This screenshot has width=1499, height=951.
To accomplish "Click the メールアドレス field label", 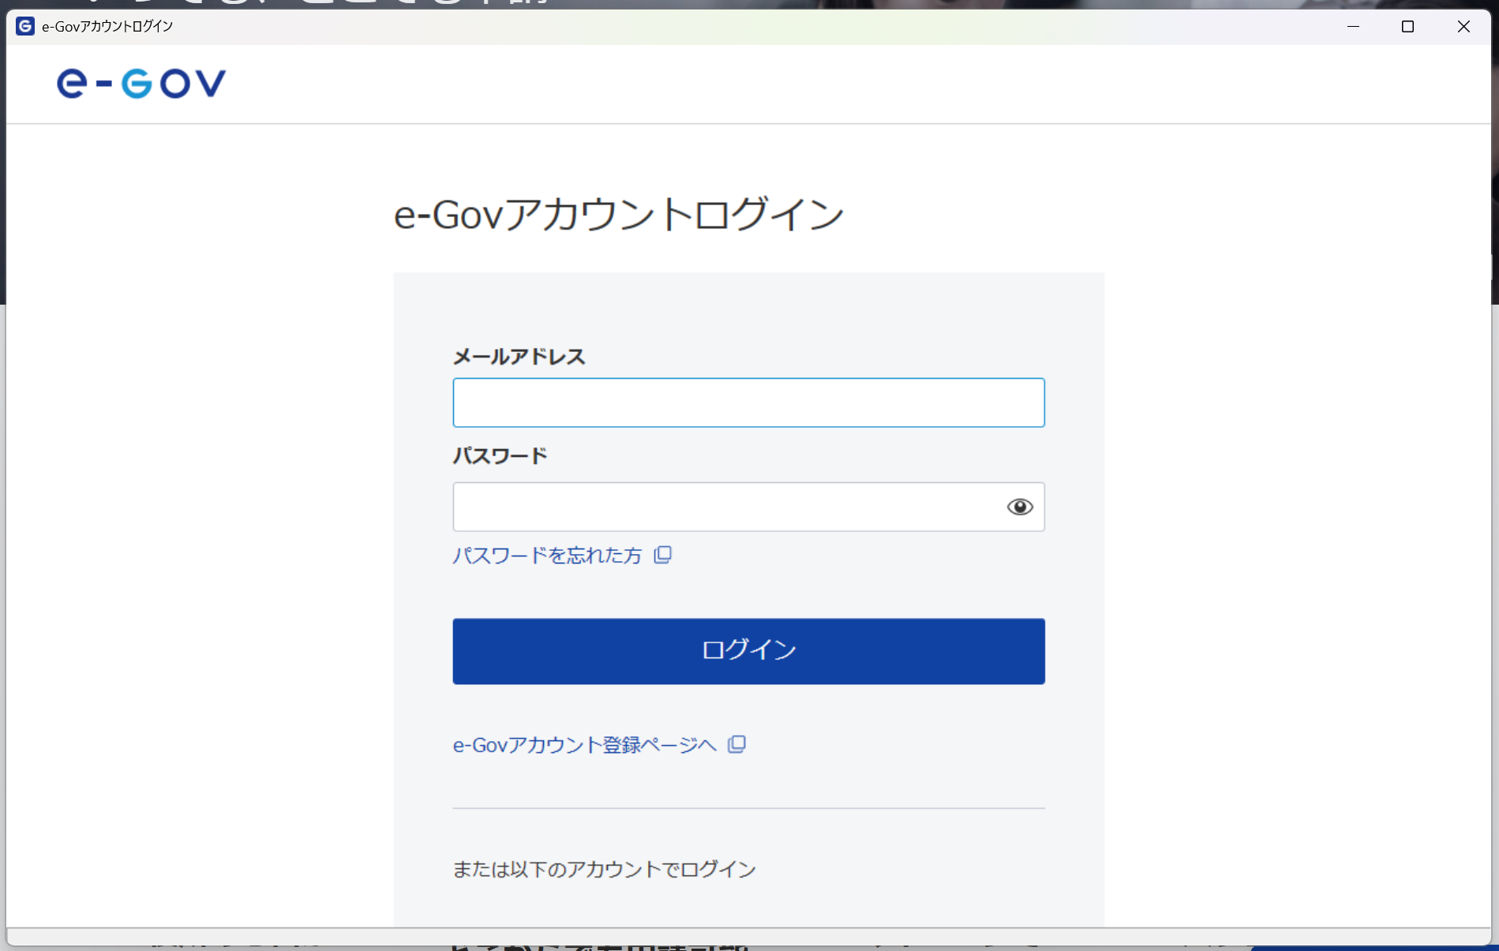I will [519, 357].
